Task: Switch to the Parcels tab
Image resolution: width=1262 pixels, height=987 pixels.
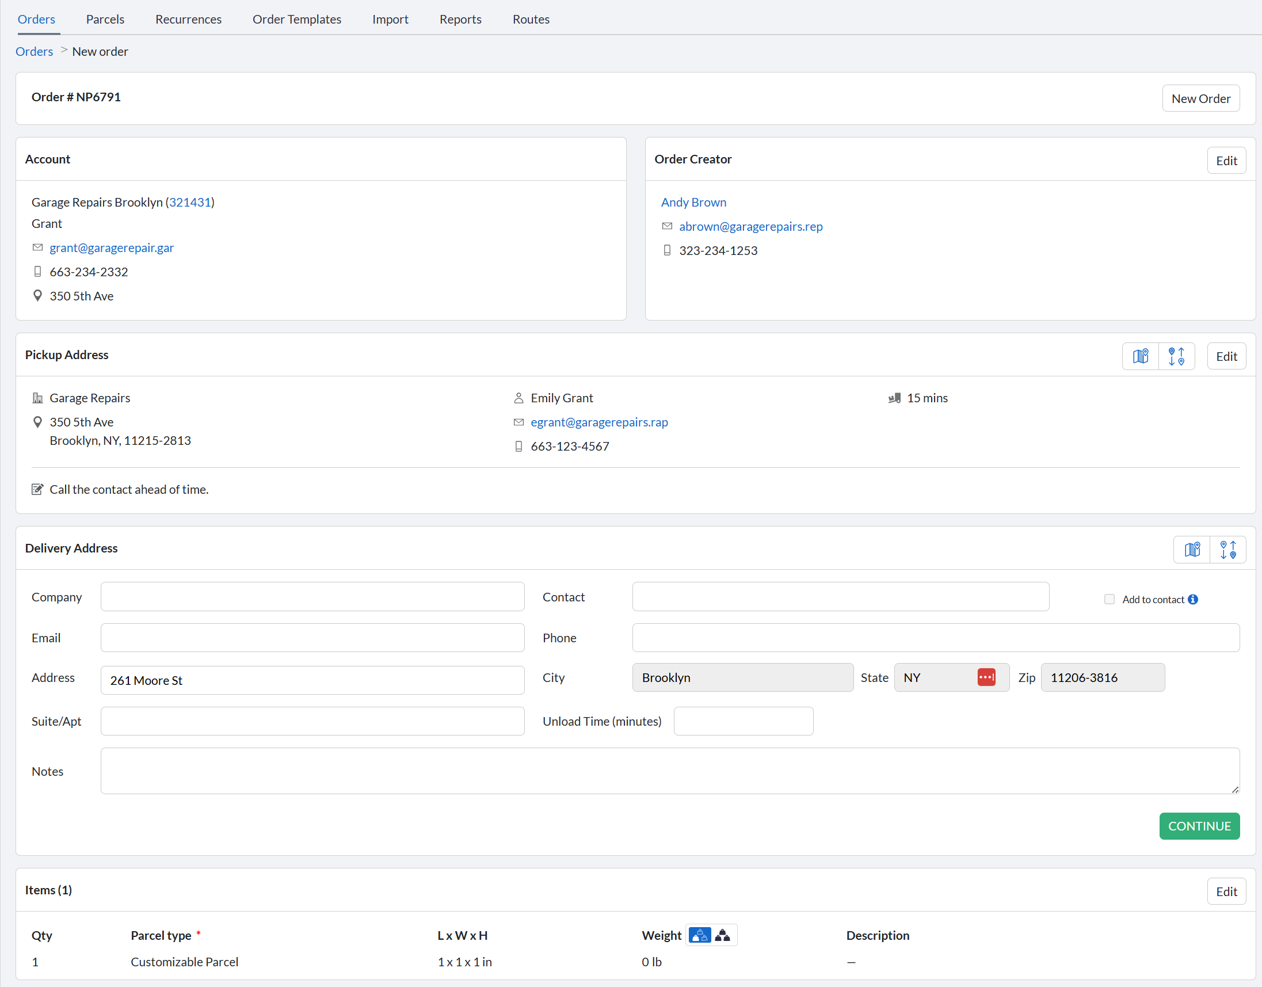Action: [x=105, y=19]
